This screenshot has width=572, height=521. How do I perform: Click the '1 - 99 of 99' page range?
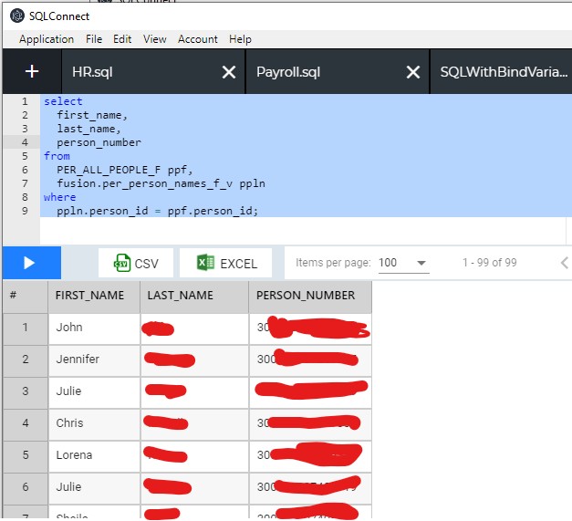click(490, 263)
